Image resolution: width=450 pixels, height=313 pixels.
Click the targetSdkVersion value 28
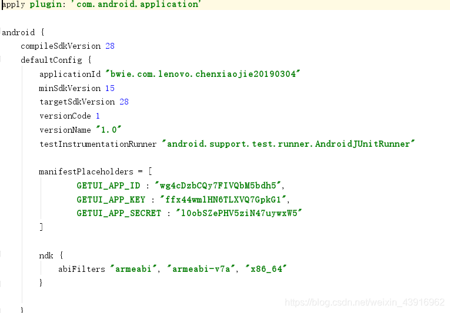124,102
